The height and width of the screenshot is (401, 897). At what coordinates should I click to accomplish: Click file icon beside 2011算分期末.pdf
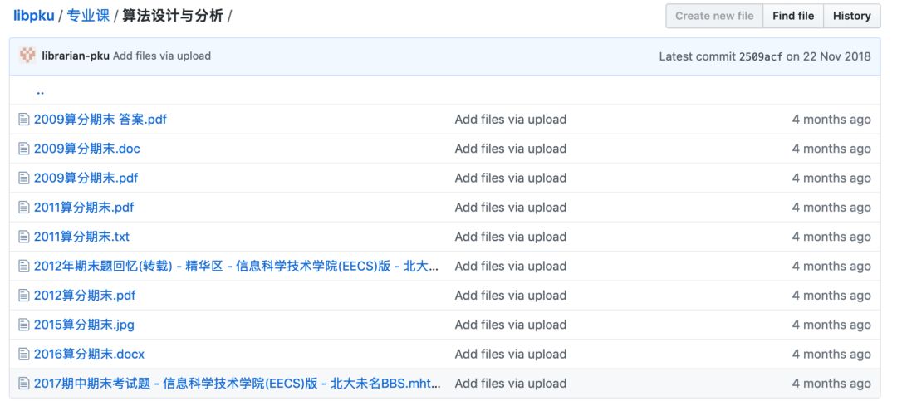[x=24, y=208]
